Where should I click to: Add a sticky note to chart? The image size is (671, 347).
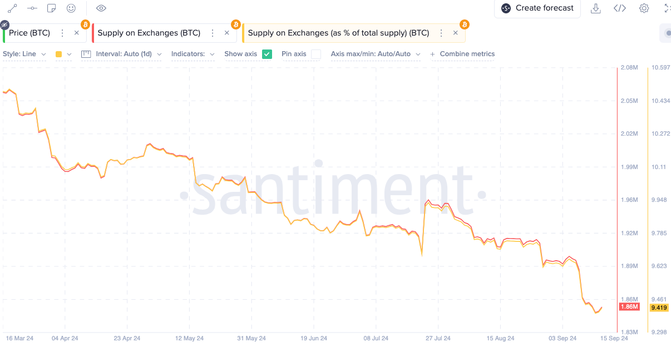[52, 8]
